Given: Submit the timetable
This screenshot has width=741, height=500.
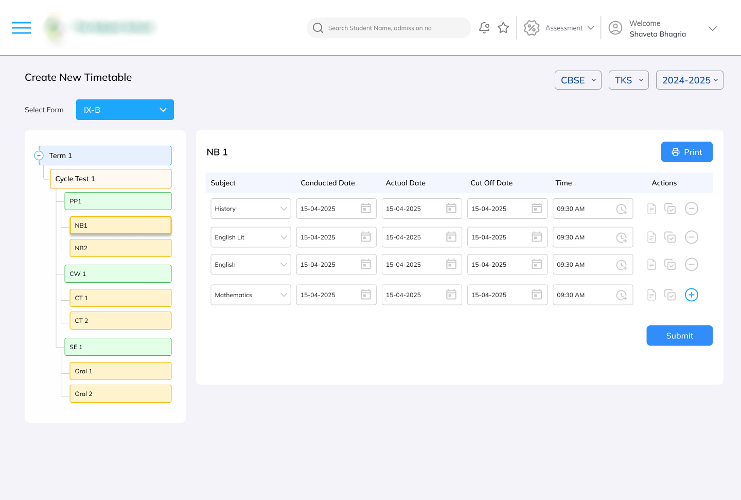Looking at the screenshot, I should (679, 336).
